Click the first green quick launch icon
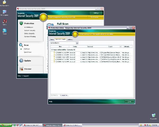 click(x=15, y=125)
